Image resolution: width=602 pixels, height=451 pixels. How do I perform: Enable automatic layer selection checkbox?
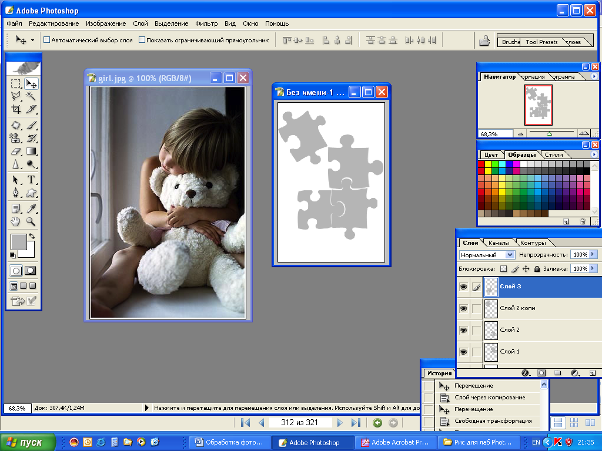47,40
